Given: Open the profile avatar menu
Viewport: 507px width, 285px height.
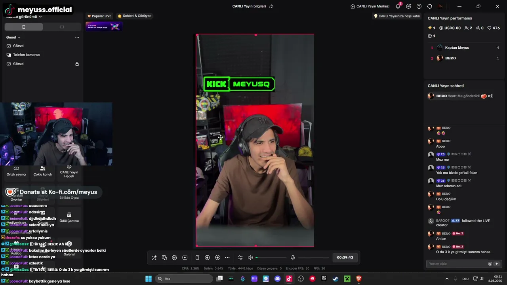Looking at the screenshot, I should [x=440, y=6].
